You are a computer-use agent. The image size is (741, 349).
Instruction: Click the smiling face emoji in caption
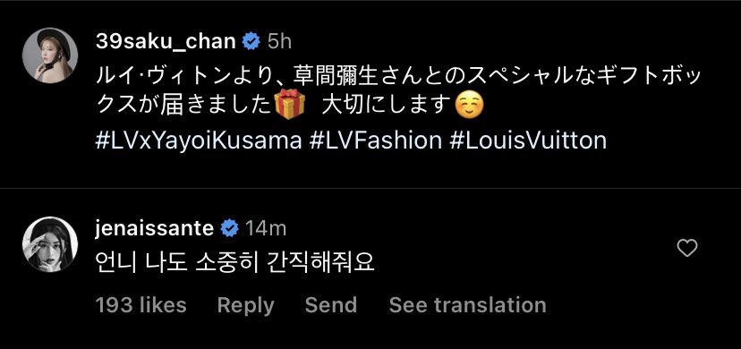coord(469,106)
